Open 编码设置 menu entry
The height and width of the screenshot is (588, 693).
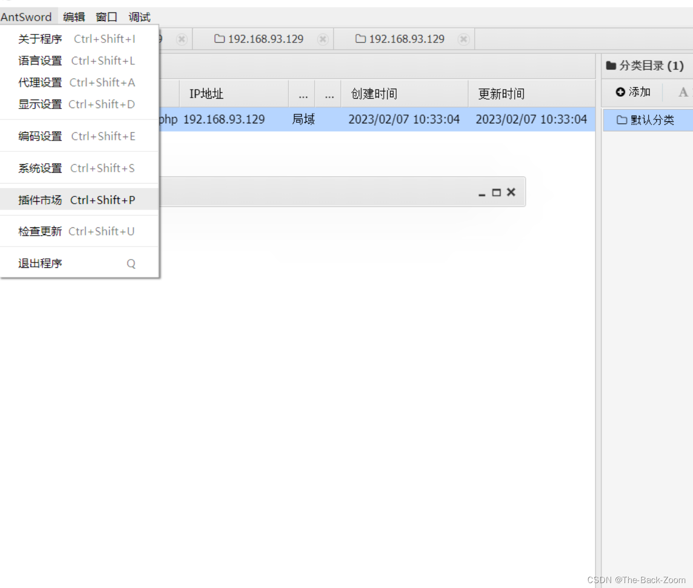[x=79, y=136]
